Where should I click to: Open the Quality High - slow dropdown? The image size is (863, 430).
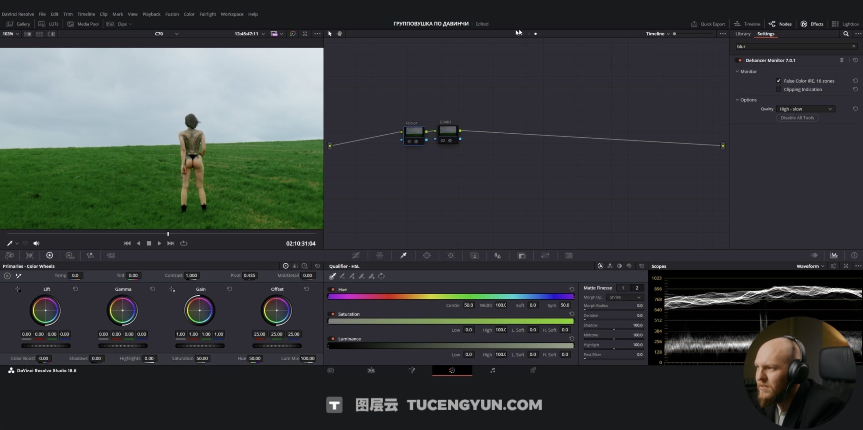(805, 109)
